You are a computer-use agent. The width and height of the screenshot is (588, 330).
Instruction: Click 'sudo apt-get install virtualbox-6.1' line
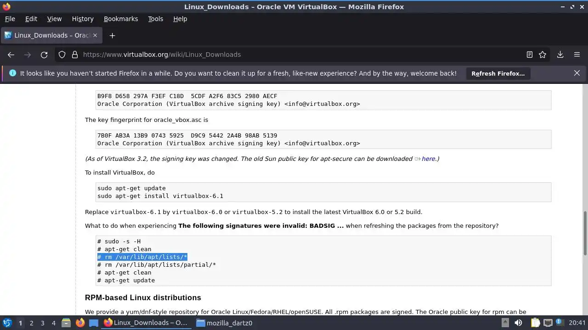pos(160,196)
